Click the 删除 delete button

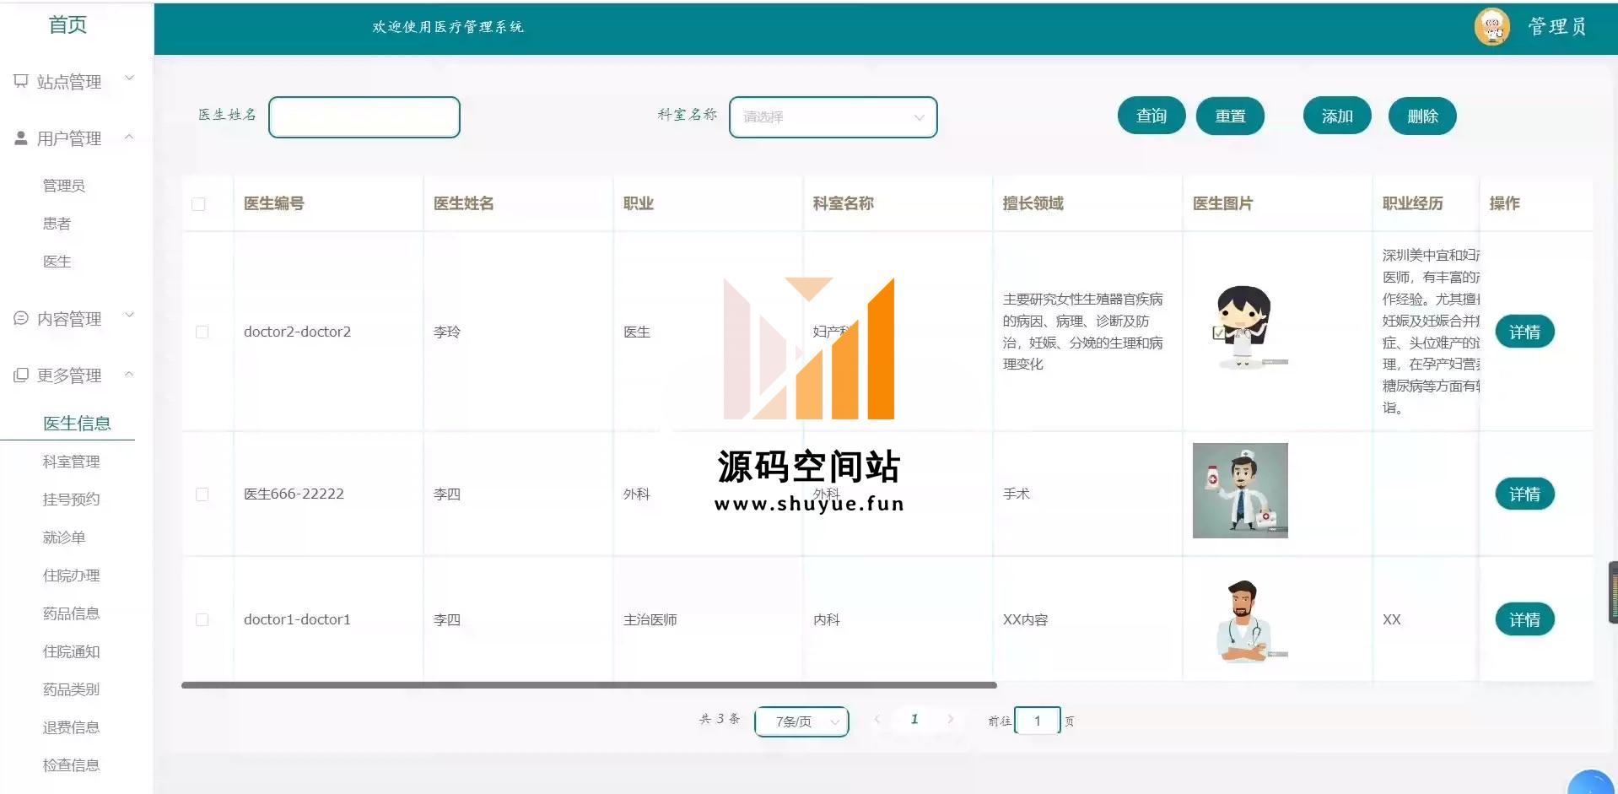pos(1422,116)
